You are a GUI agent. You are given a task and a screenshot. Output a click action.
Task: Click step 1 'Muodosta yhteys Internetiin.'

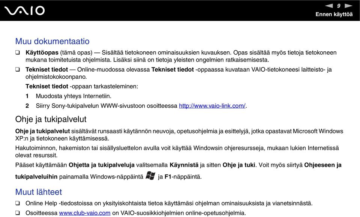[x=74, y=96]
